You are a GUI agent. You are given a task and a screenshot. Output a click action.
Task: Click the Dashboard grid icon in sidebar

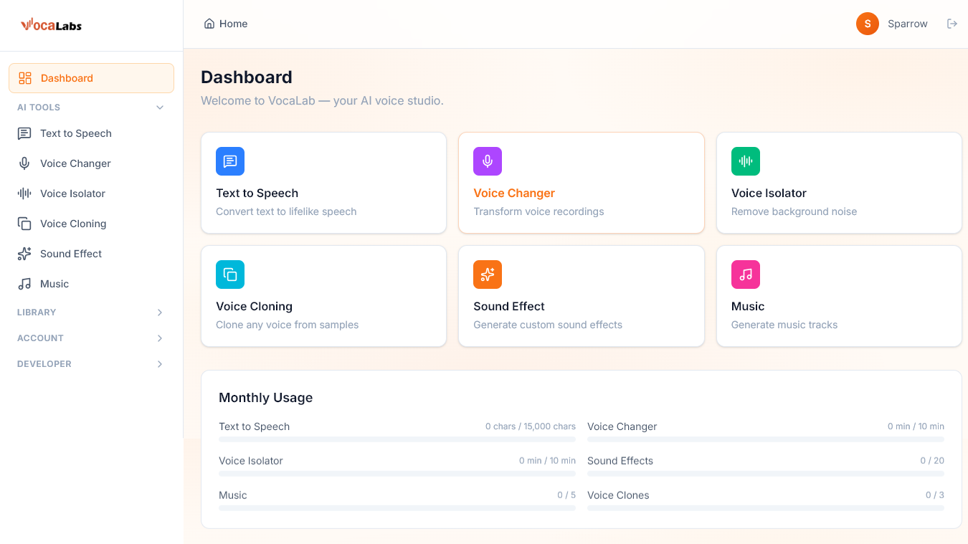[25, 78]
